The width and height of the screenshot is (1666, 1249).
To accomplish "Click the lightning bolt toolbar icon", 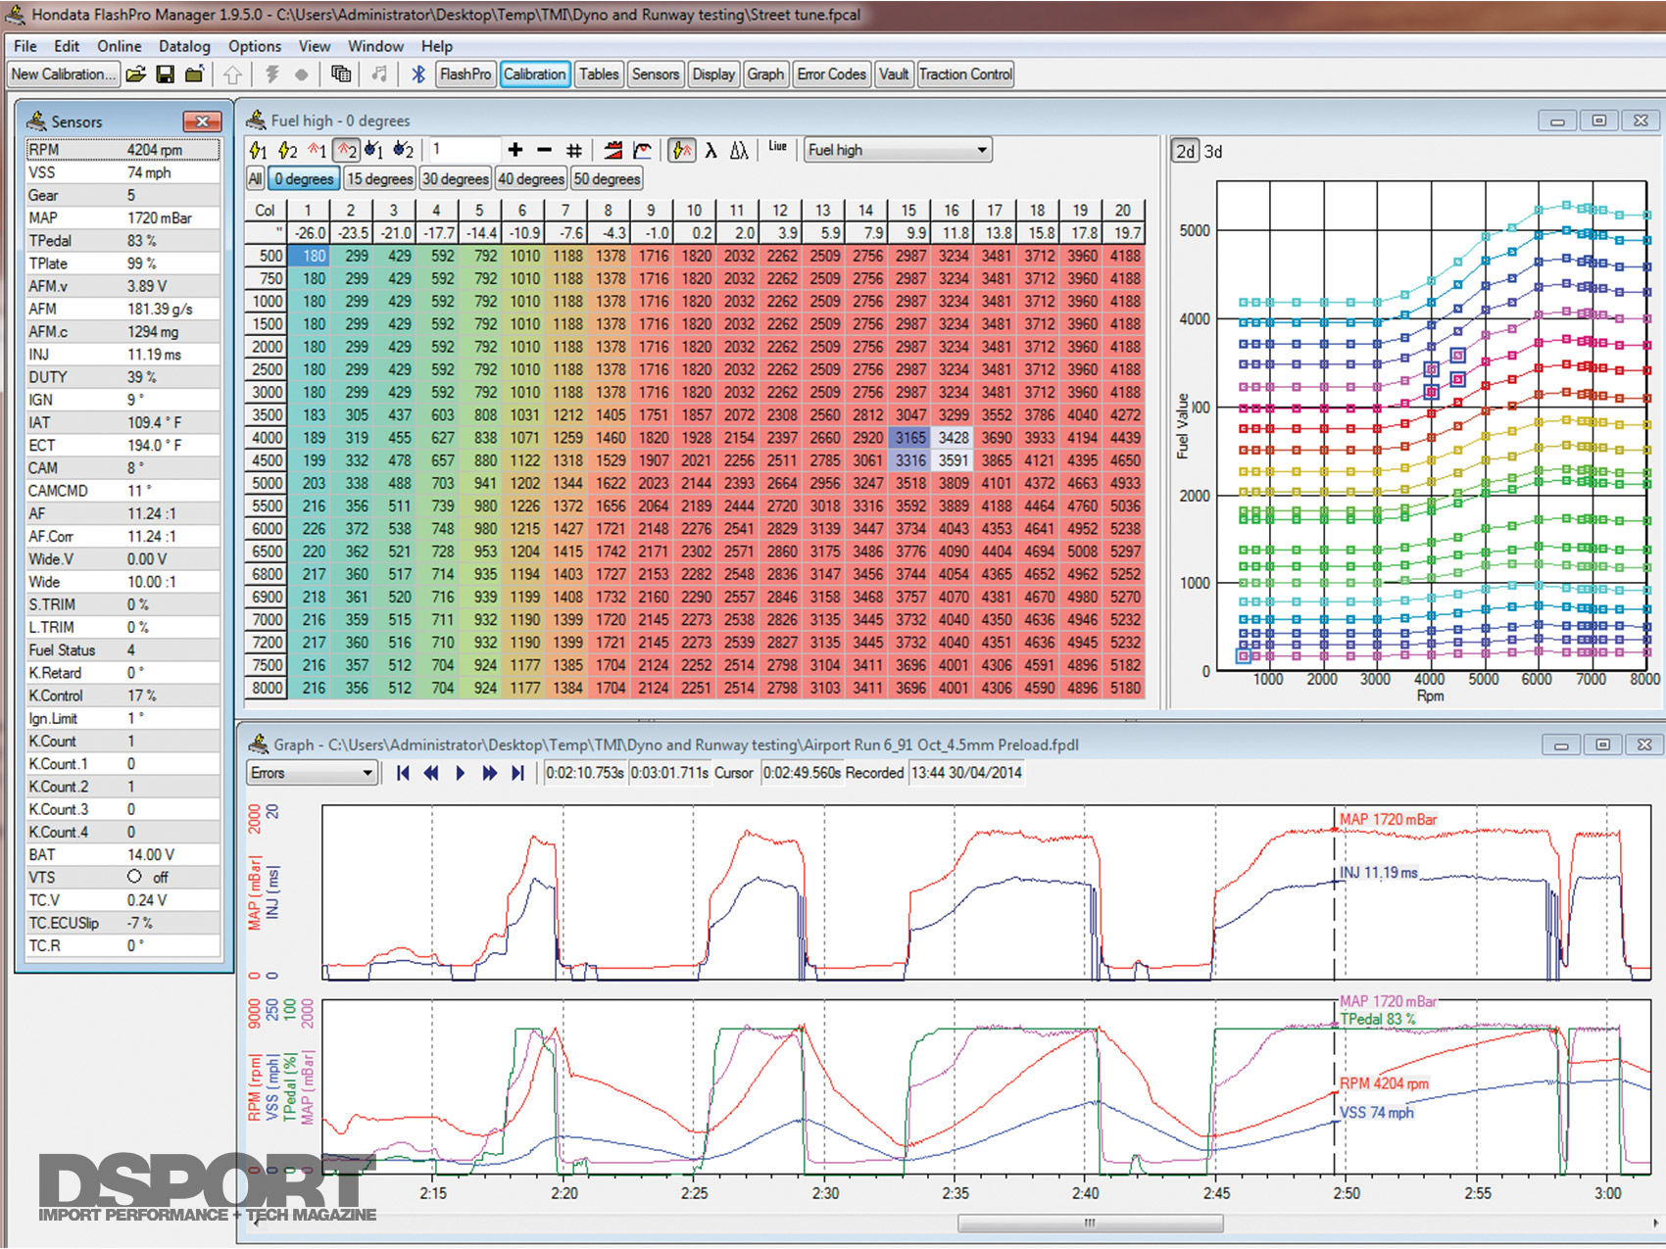I will 272,74.
